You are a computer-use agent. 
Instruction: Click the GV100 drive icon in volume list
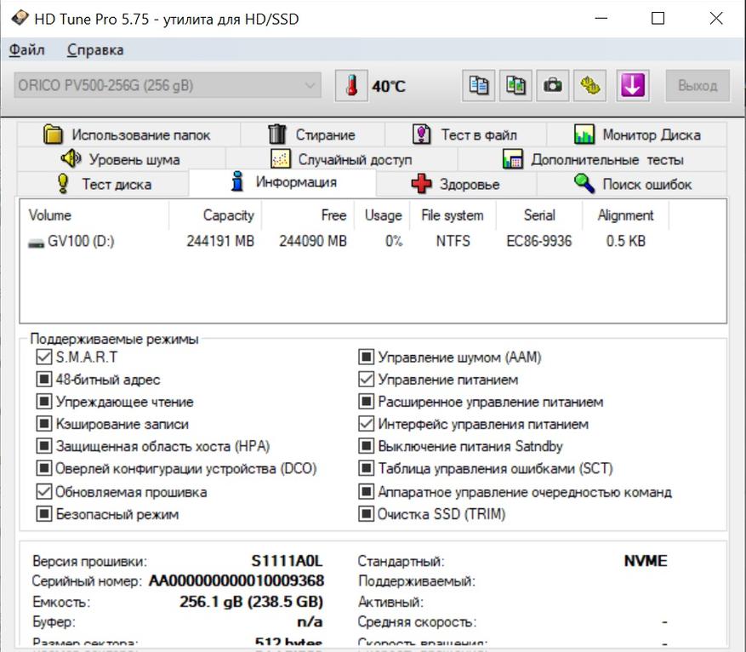pos(37,243)
